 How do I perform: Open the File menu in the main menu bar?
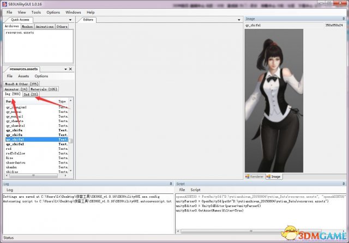pos(9,12)
